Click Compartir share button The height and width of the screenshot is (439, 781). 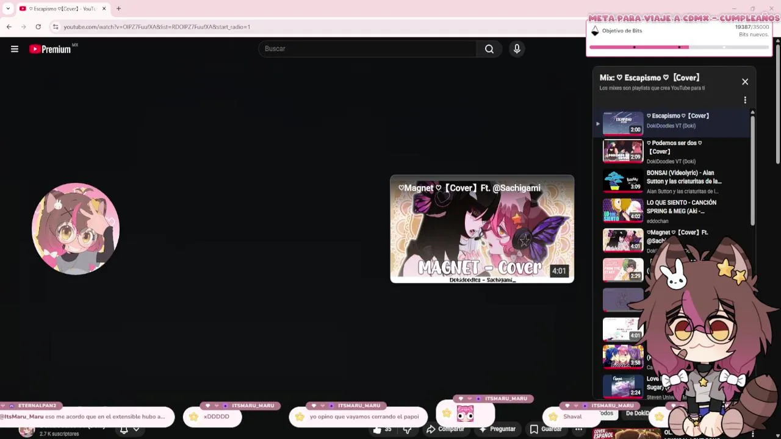point(445,429)
